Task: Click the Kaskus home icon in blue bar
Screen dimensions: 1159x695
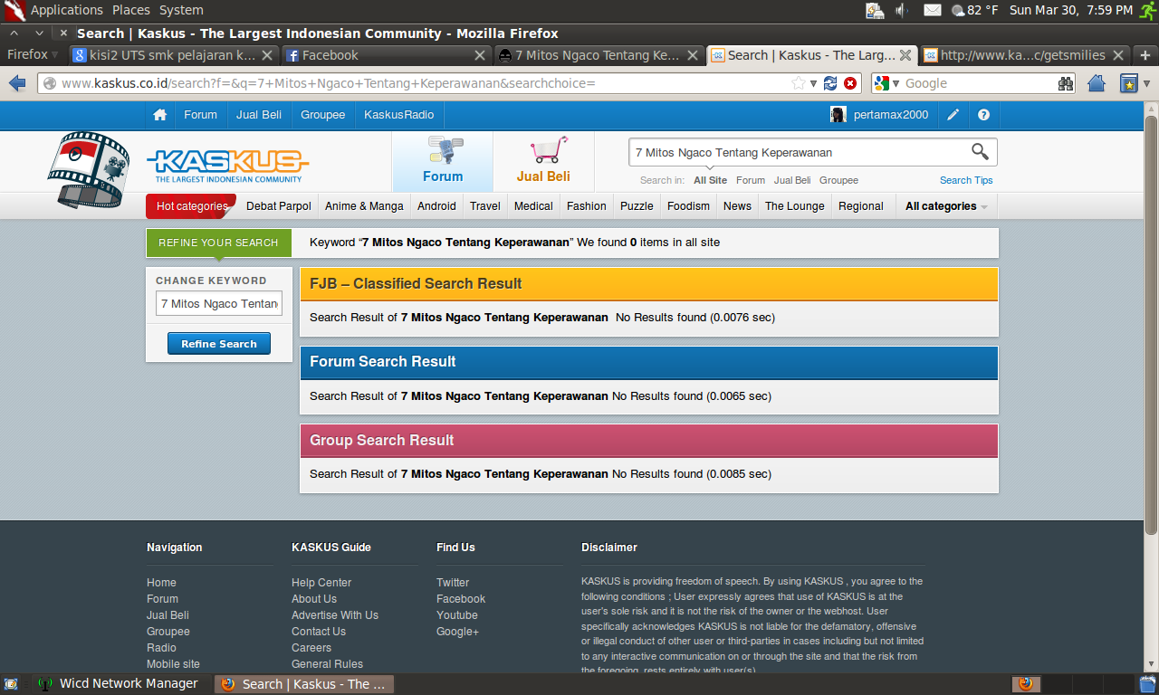Action: click(160, 115)
